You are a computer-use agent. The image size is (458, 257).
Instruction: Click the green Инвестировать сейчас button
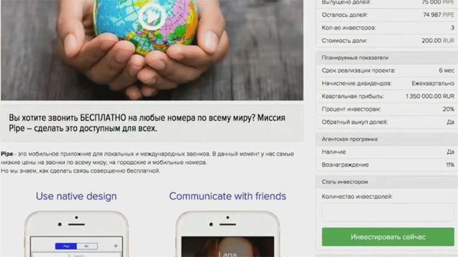pyautogui.click(x=388, y=237)
